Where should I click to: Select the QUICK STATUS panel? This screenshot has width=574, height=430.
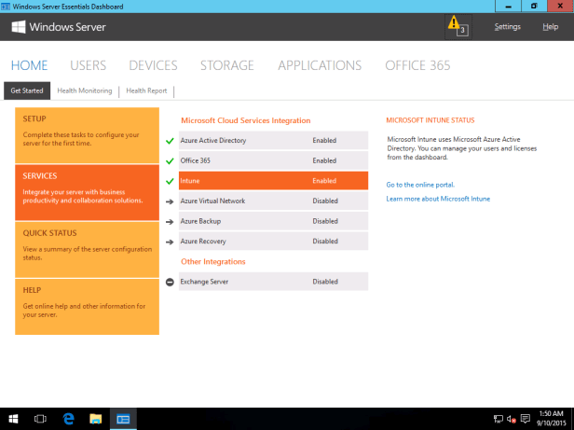coord(87,249)
